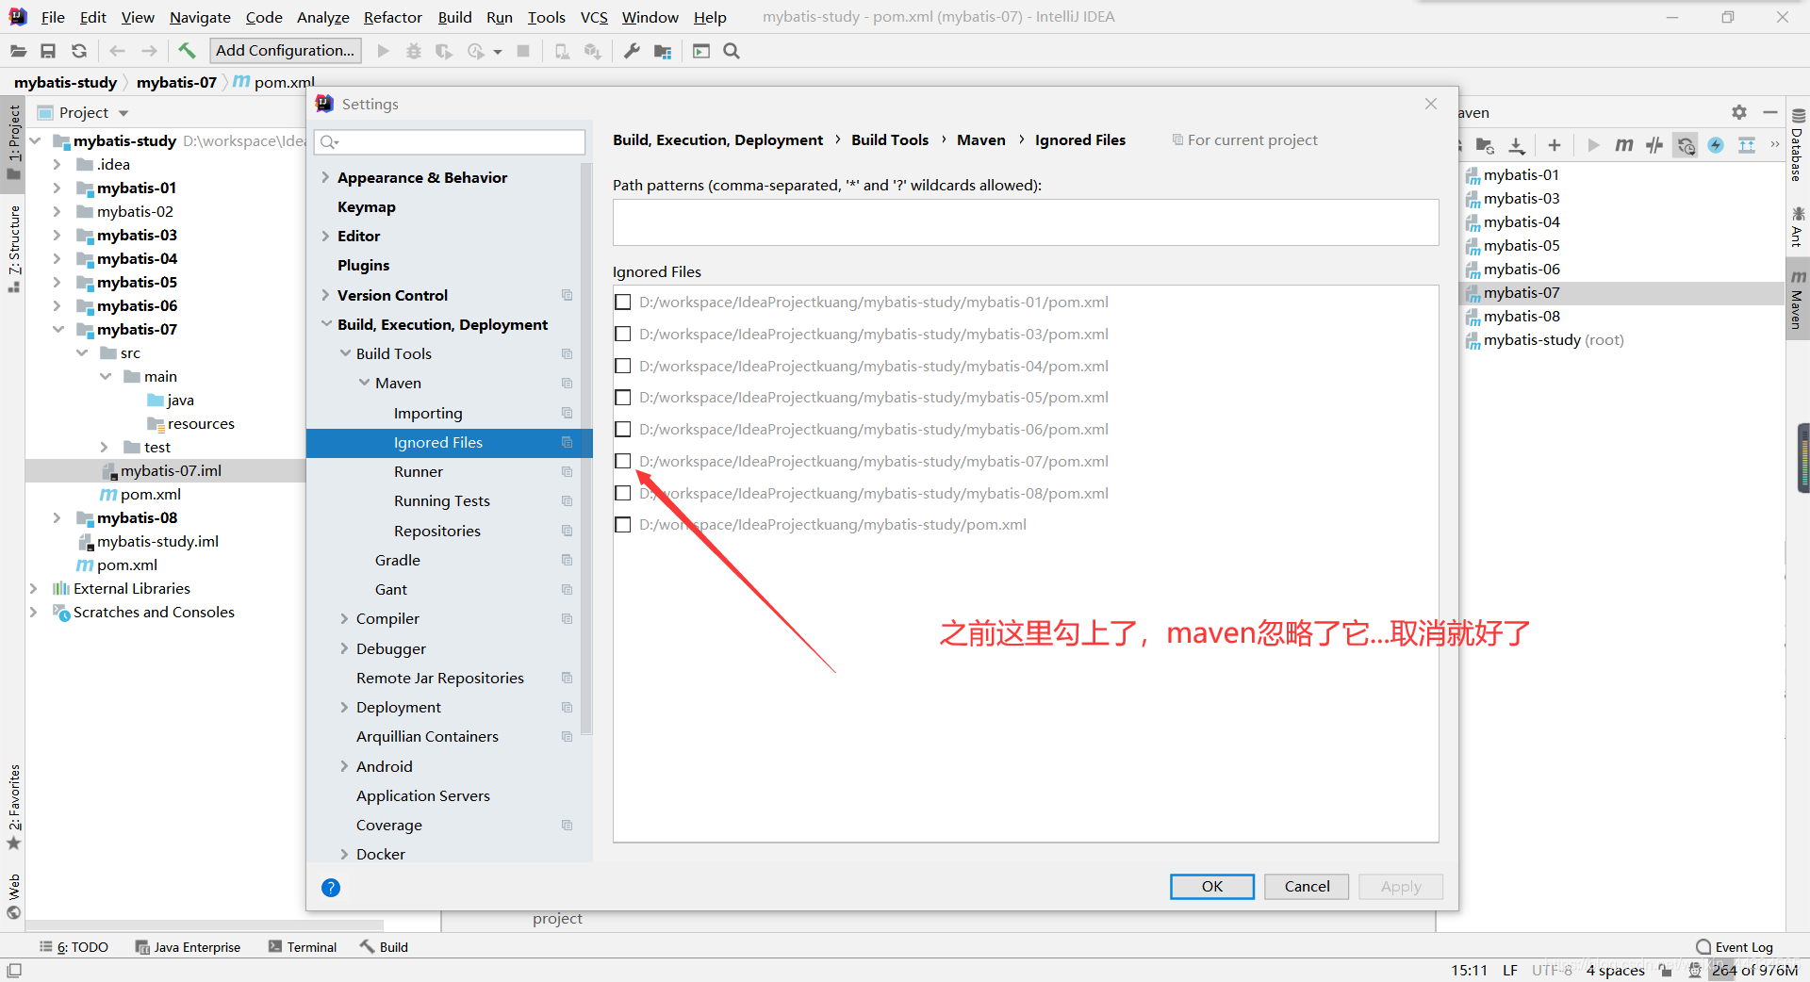This screenshot has width=1810, height=982.
Task: Switch to the Terminal tool tab
Action: coord(303,947)
